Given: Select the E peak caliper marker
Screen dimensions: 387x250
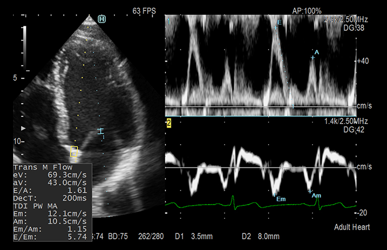Looking at the screenshot, I should coord(276,29).
